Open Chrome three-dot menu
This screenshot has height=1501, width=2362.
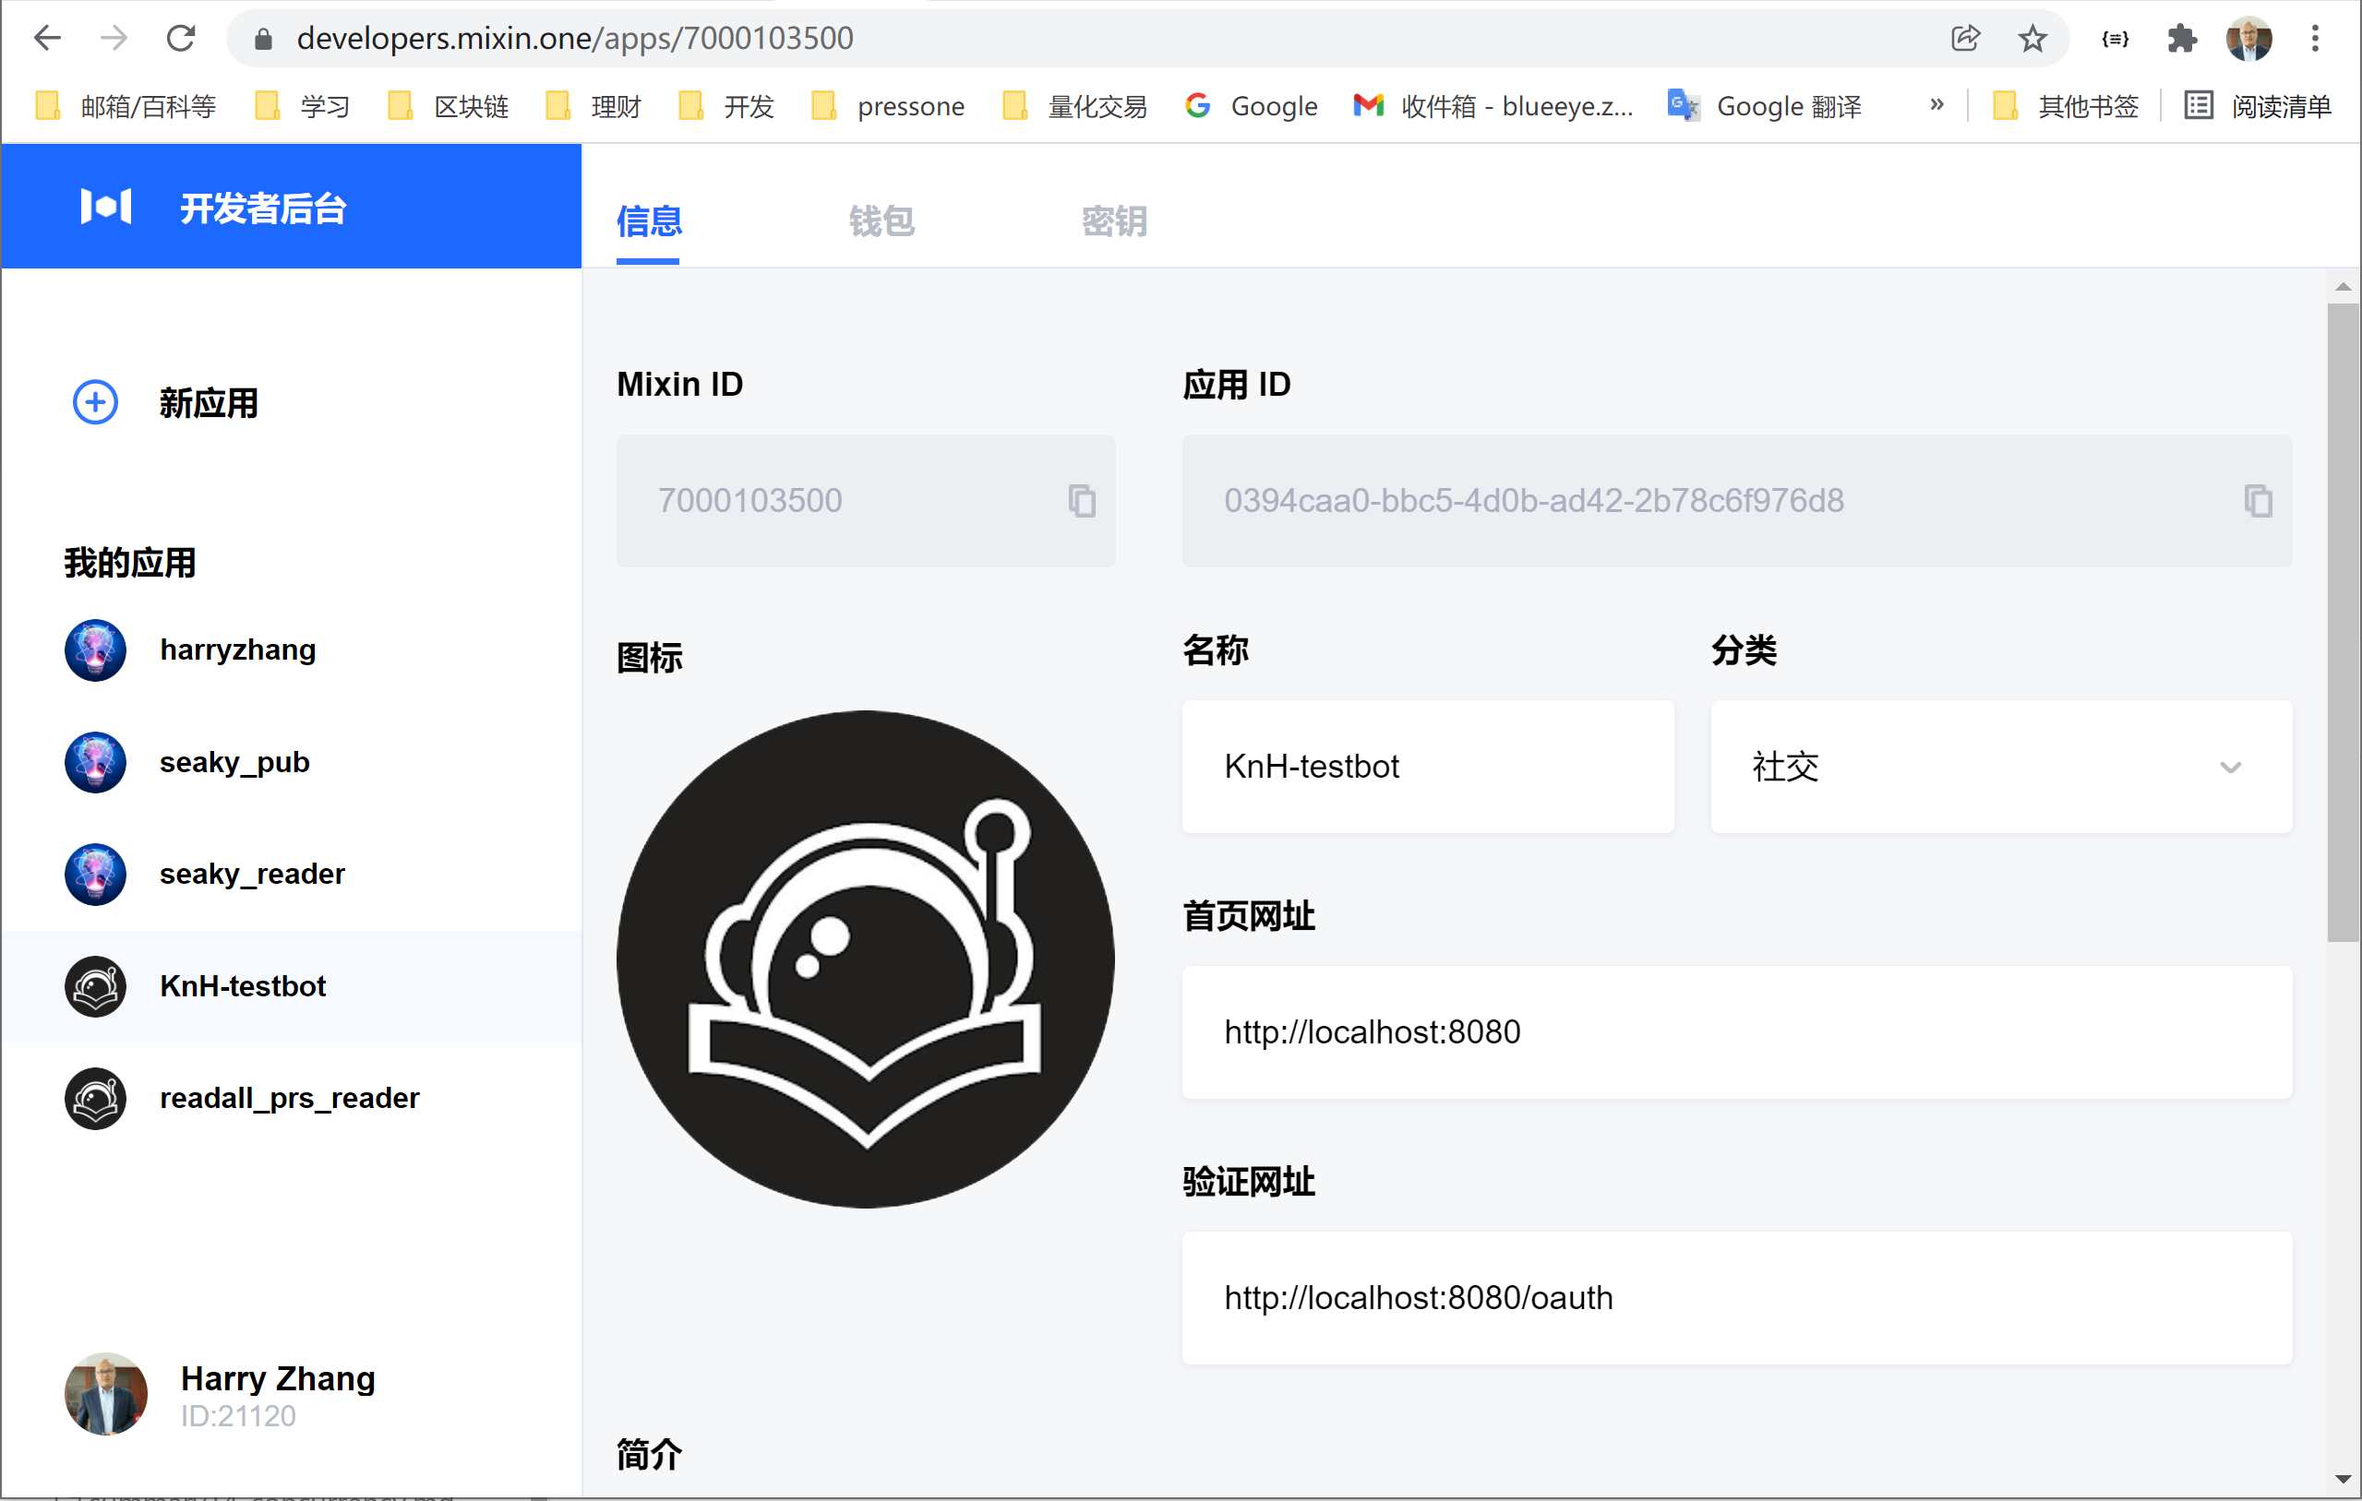tap(2315, 38)
